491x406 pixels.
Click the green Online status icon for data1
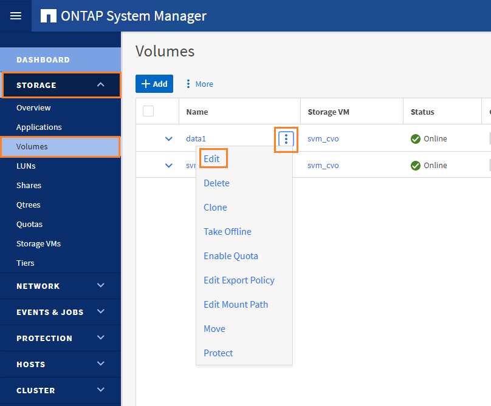pyautogui.click(x=416, y=139)
